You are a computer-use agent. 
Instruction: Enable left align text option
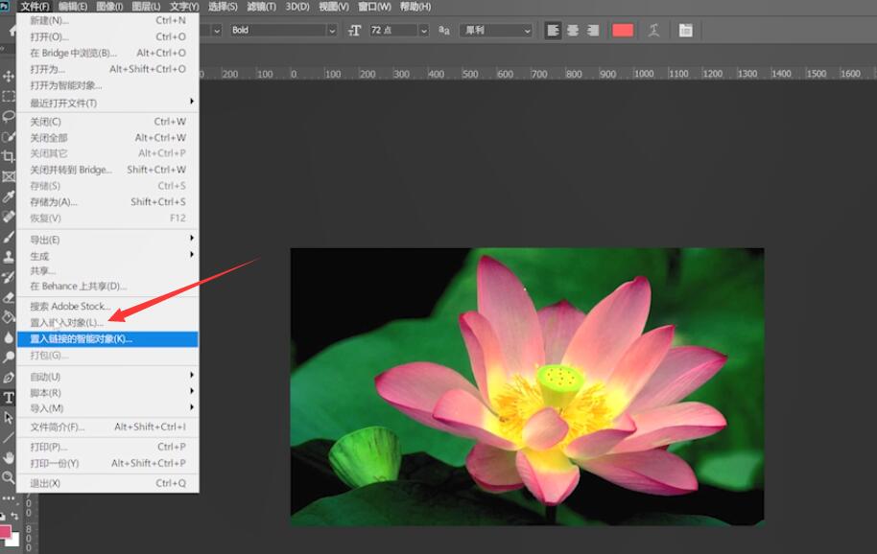(x=553, y=30)
